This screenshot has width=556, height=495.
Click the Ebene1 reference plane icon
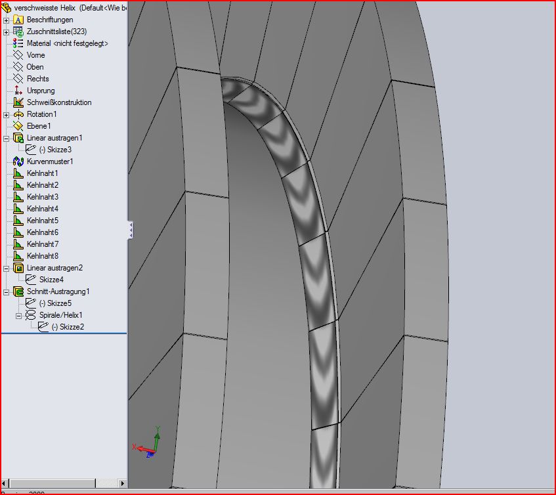coord(18,126)
